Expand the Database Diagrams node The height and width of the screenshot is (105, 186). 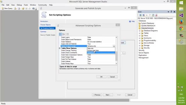tap(139, 31)
